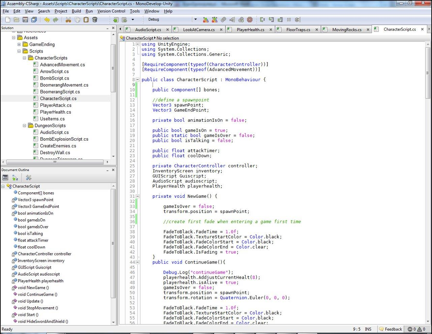Click the Step Out debug icon
Screen dimensions: 432x334
coord(280,20)
